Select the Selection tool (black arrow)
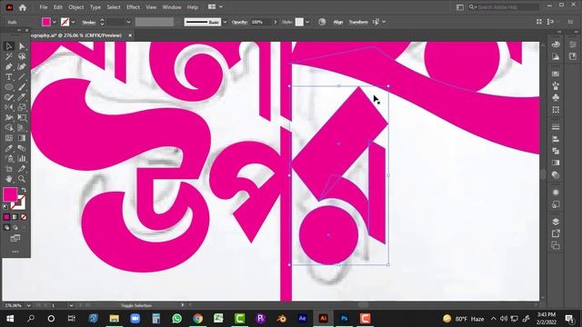This screenshot has height=327, width=582. [x=9, y=46]
